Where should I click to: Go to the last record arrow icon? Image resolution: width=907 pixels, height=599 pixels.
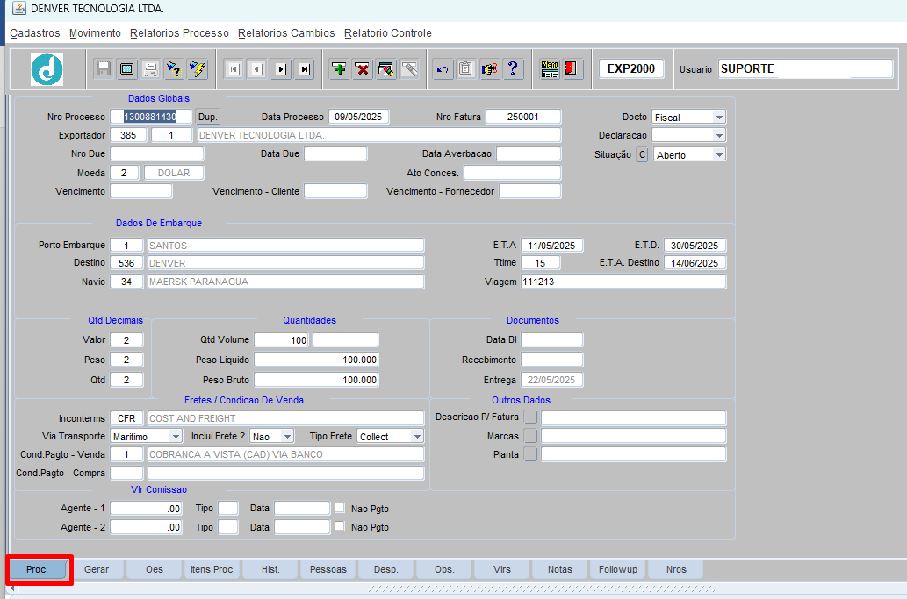pos(304,69)
